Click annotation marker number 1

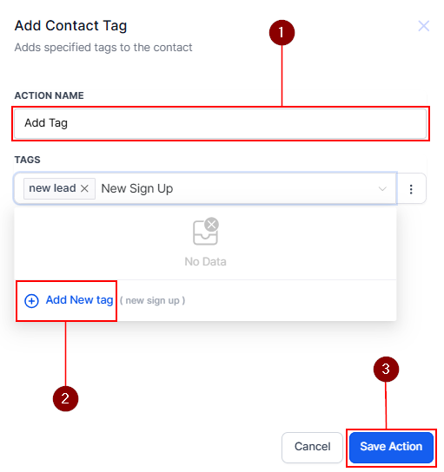pos(282,32)
